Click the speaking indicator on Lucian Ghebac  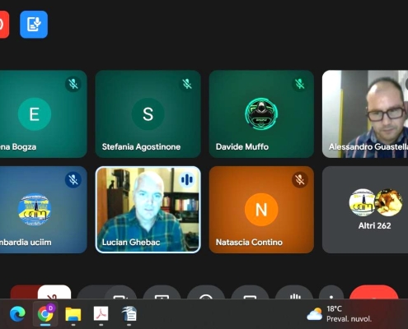(187, 180)
